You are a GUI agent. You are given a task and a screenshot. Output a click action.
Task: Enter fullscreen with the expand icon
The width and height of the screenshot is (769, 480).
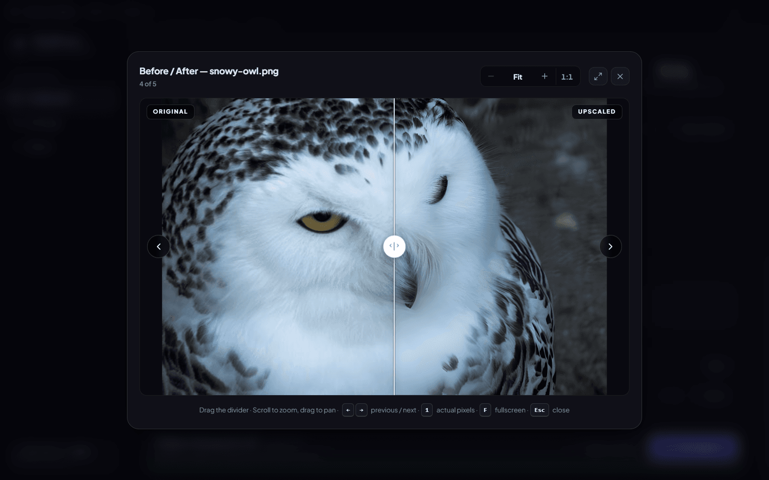[598, 77]
